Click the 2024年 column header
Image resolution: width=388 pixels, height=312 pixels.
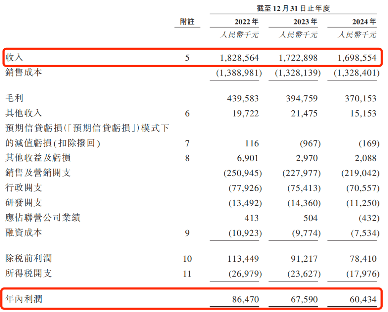[364, 22]
